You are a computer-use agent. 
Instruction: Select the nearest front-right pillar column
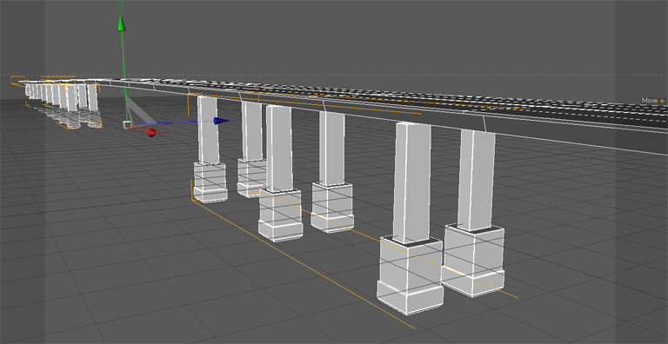477,179
